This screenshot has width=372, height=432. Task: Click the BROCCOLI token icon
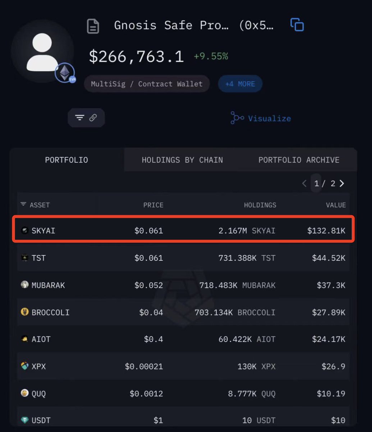tap(24, 312)
